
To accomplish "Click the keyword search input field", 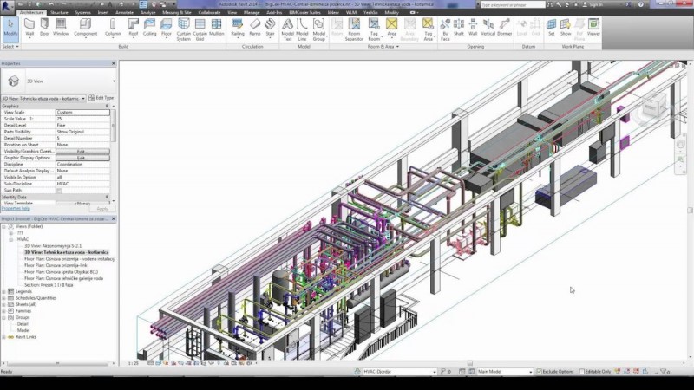I will [513, 4].
